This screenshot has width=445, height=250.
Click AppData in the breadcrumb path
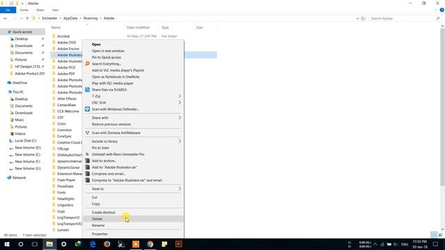click(70, 19)
